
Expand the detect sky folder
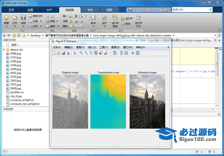(4, 50)
